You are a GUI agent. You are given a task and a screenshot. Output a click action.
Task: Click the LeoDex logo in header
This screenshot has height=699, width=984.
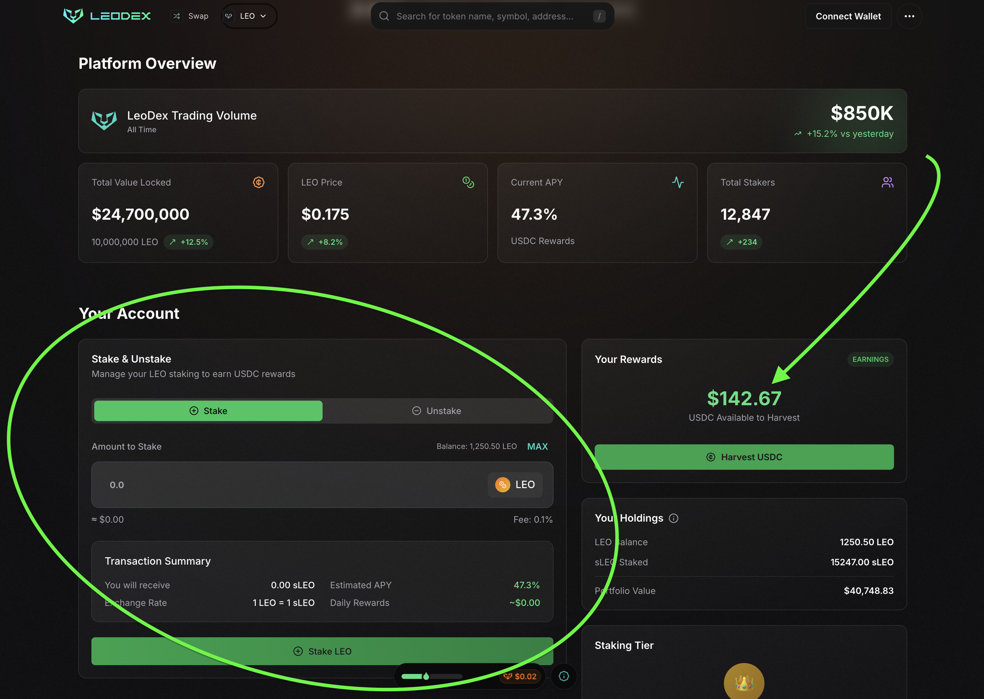coord(107,16)
